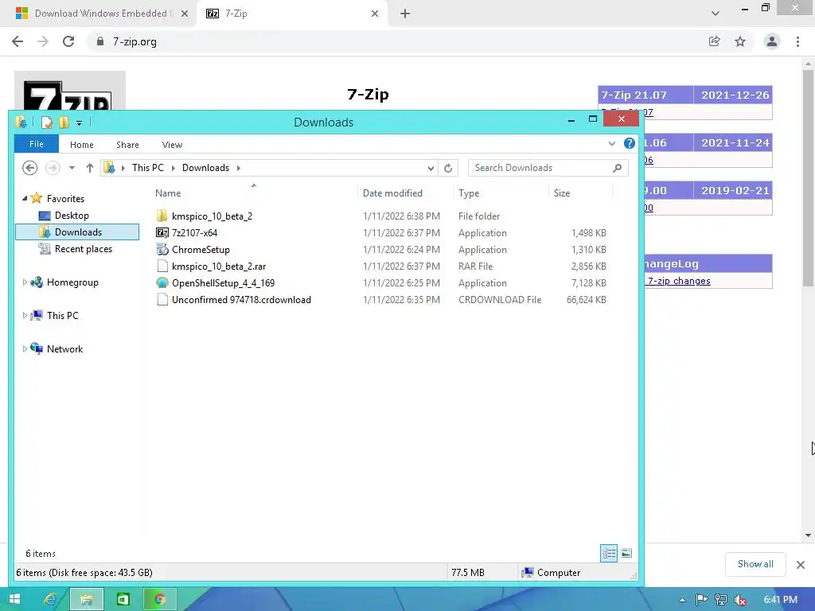This screenshot has width=815, height=611.
Task: Open Chrome three-dot menu
Action: [x=797, y=41]
